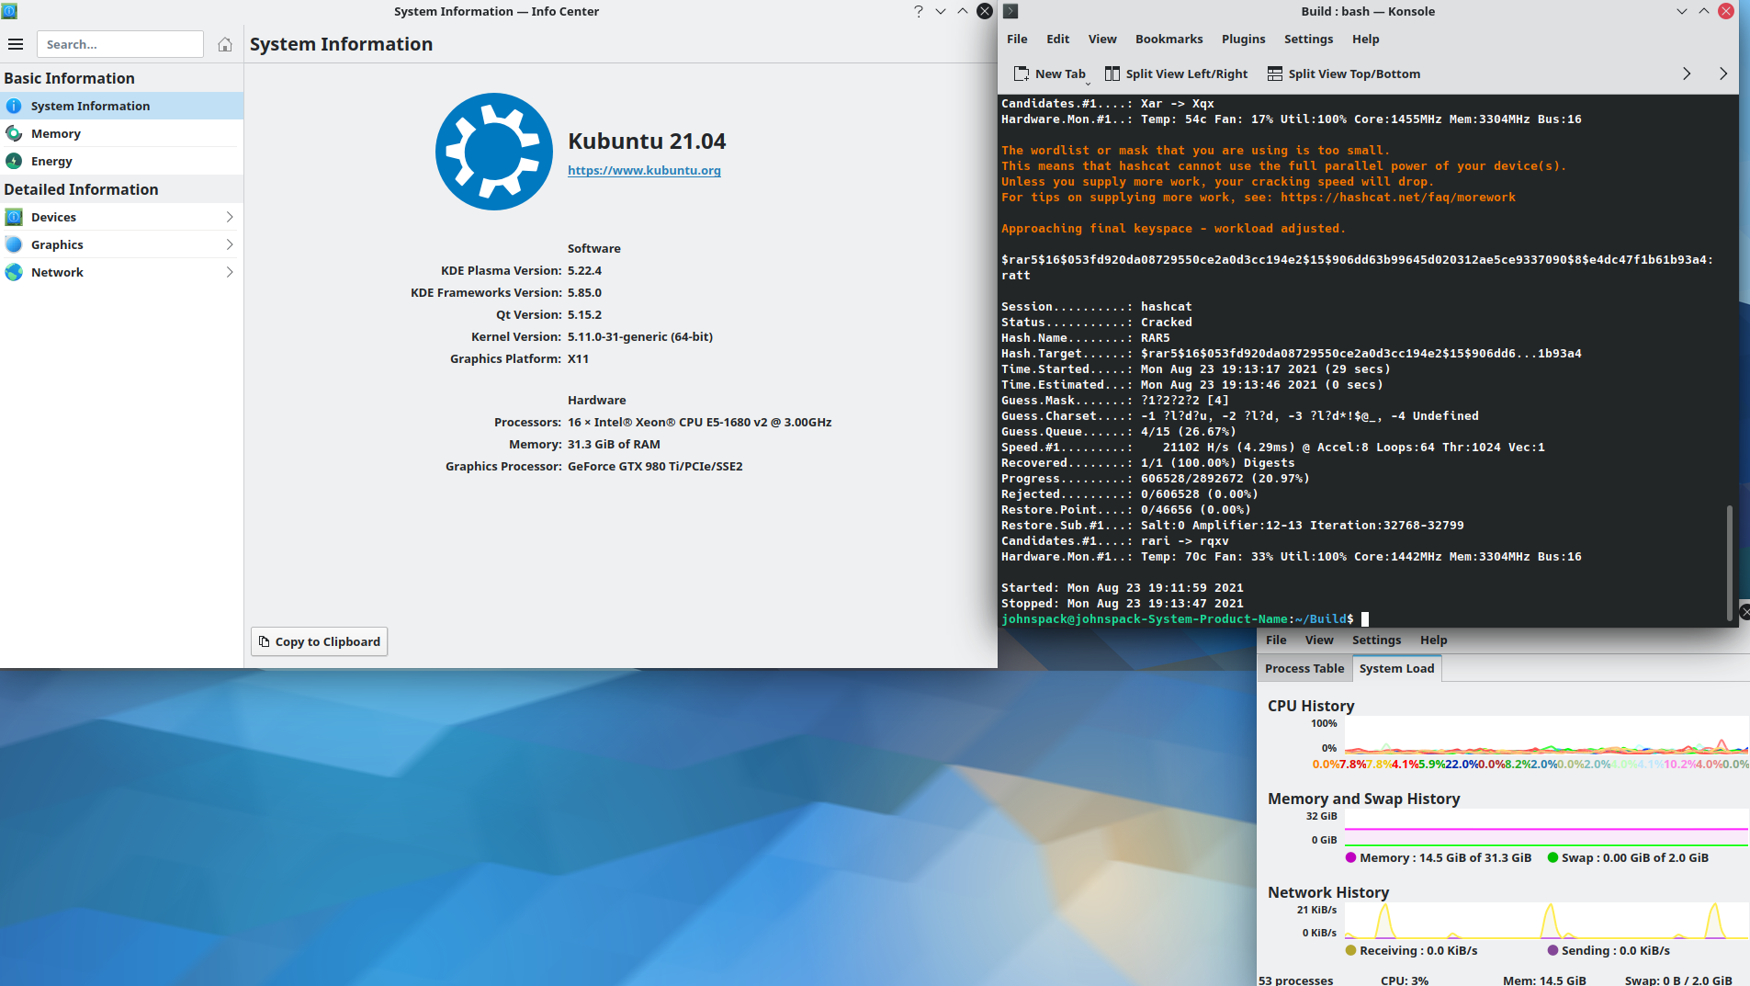
Task: Click the hashcat 'Cracked' status text
Action: coord(1166,322)
